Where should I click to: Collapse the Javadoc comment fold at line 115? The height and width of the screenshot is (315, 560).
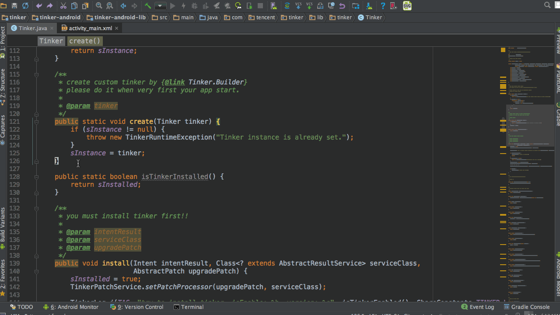(x=36, y=74)
